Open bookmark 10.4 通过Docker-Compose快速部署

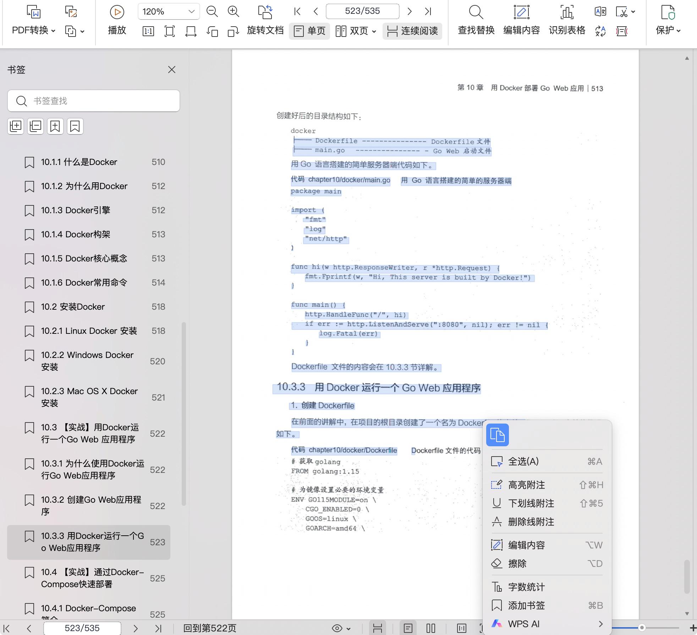89,578
